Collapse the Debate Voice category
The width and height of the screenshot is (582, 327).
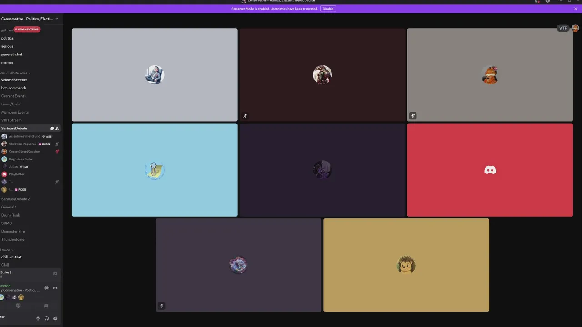point(15,73)
